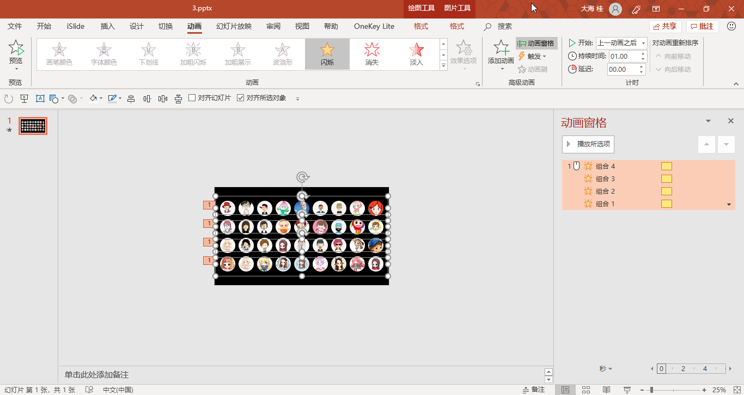Click the 预览 animation preview icon
This screenshot has width=744, height=395.
click(x=16, y=49)
